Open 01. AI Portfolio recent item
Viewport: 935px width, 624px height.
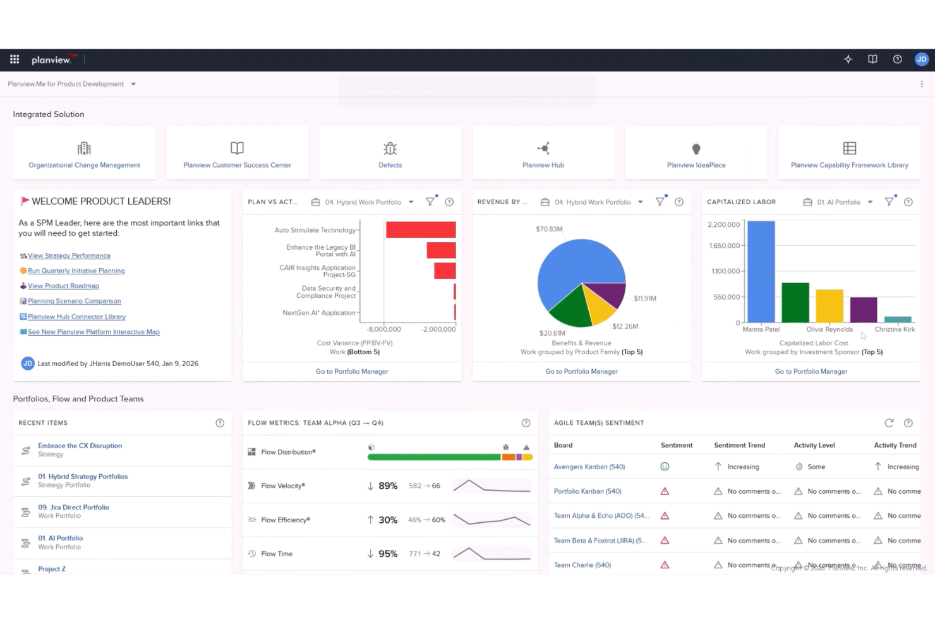click(x=60, y=539)
